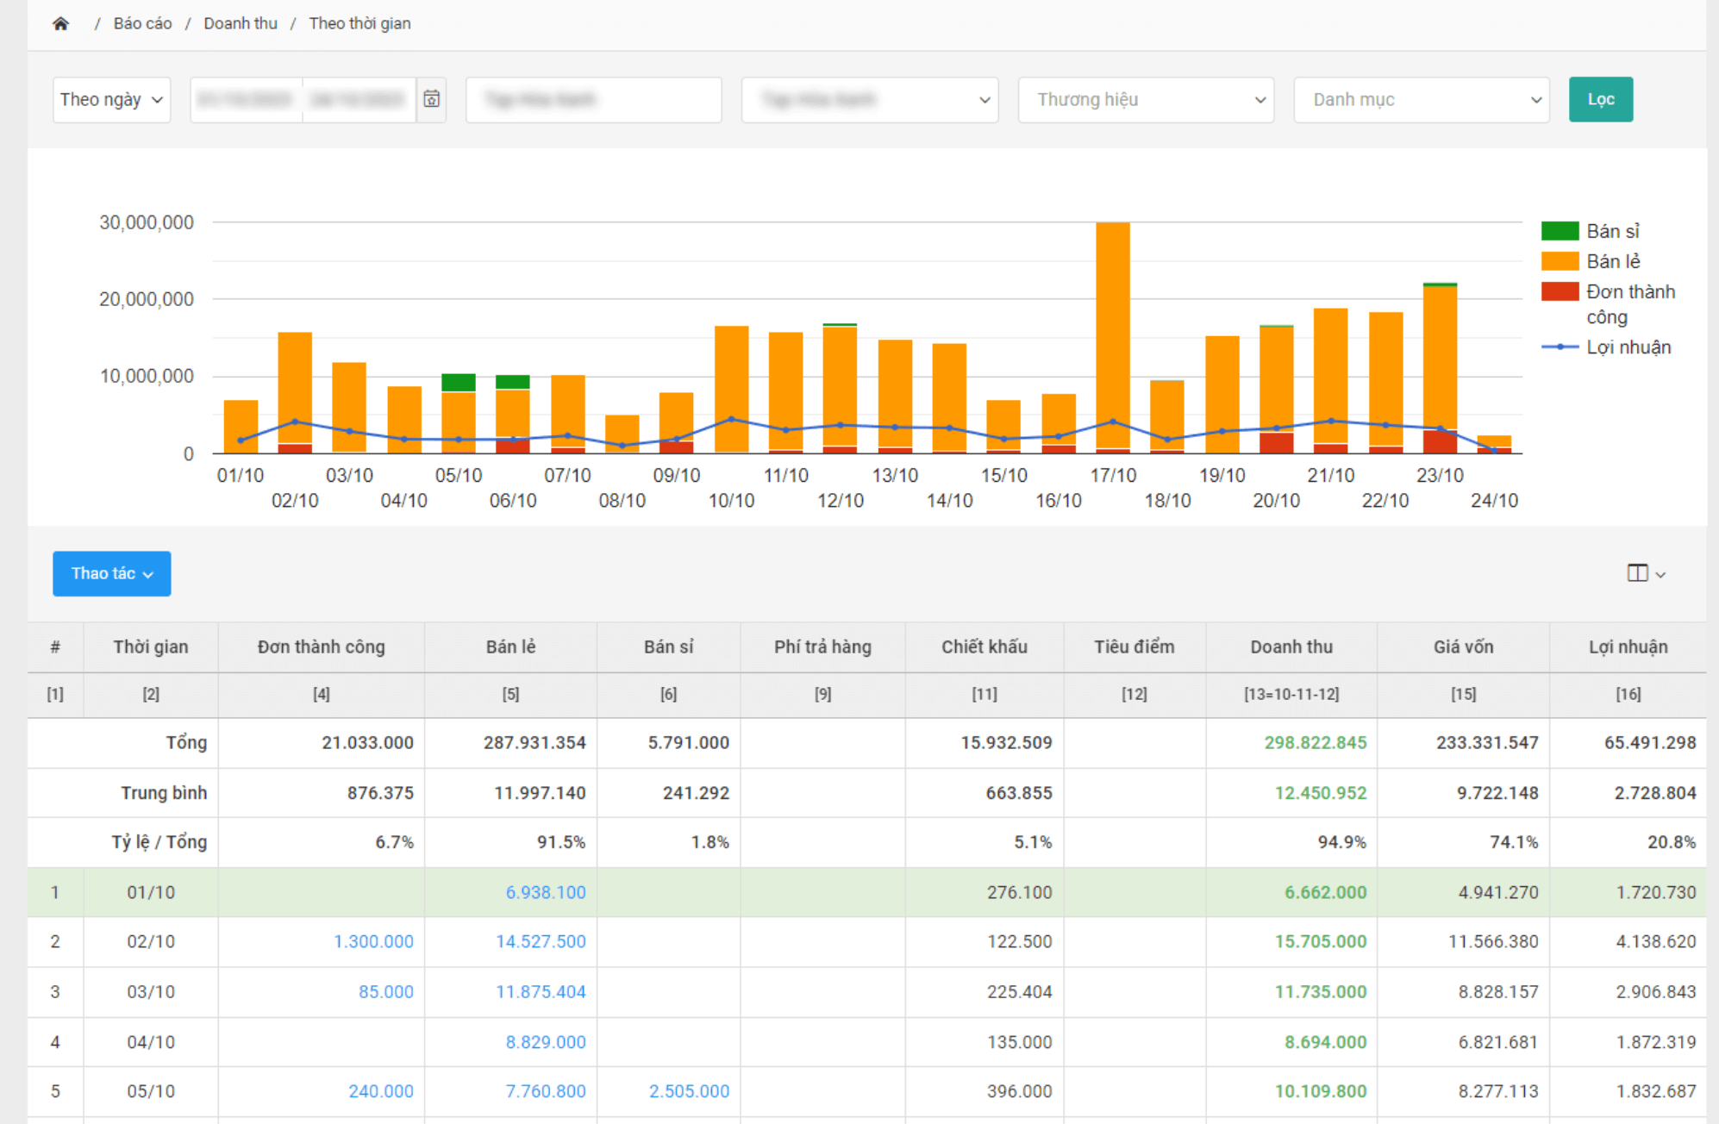Go to Doanh thu breadcrumb

click(x=241, y=23)
